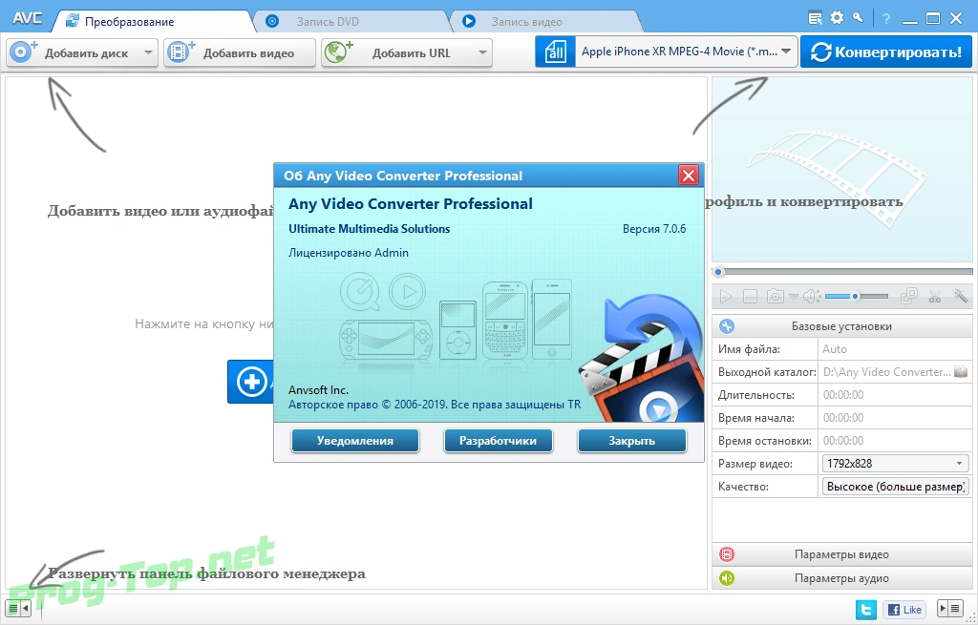Click the 'Версия 7.0.6' text
This screenshot has height=625, width=978.
[653, 229]
